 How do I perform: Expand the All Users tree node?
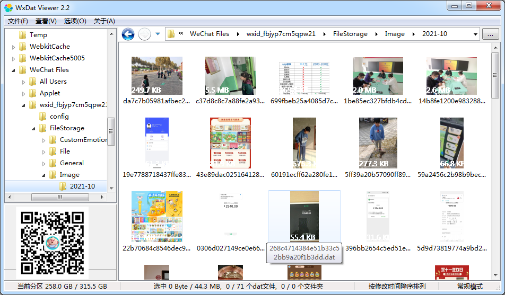coord(23,82)
